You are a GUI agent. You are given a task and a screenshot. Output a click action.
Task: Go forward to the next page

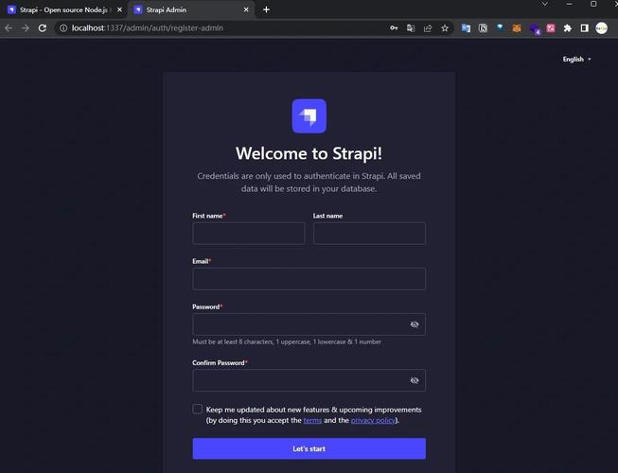tap(26, 28)
